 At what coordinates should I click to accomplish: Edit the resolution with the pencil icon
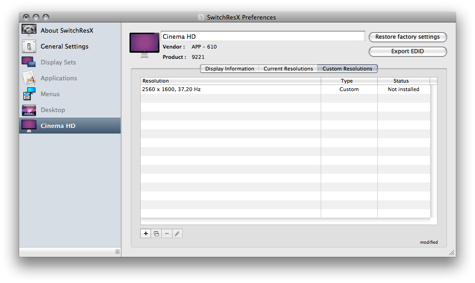(177, 233)
